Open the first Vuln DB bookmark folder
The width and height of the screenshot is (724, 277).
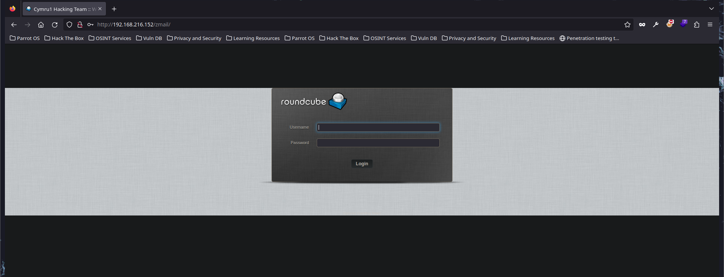click(x=149, y=38)
